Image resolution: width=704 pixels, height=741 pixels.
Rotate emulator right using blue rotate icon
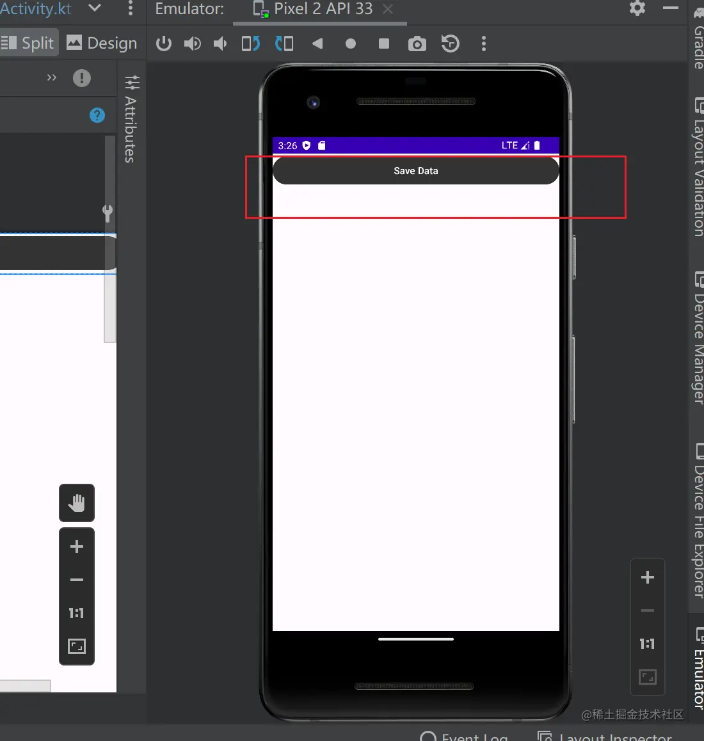(x=284, y=44)
